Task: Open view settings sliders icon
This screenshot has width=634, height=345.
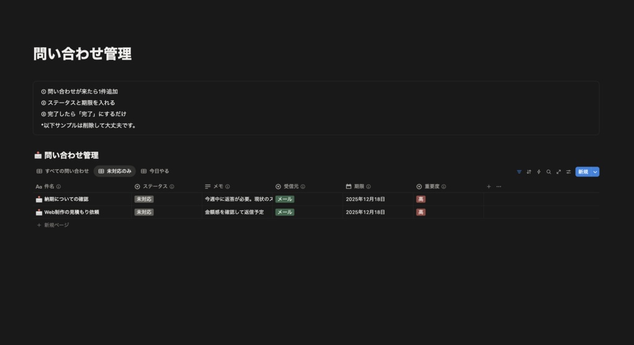Action: click(568, 172)
